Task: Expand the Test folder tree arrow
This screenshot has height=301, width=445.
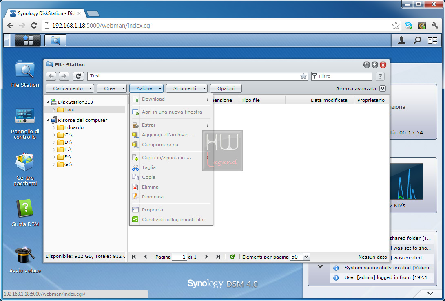Action: 54,110
